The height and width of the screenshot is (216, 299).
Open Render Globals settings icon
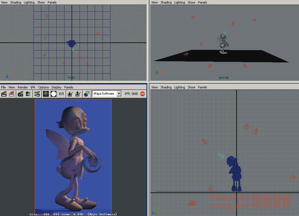click(37, 94)
